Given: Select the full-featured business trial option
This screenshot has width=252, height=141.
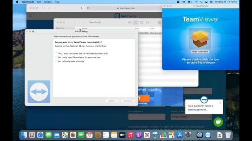Looking at the screenshot, I should pos(56,53).
